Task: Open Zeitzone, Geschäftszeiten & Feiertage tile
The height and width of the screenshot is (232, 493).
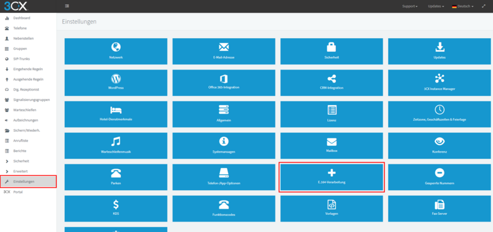Action: point(439,114)
